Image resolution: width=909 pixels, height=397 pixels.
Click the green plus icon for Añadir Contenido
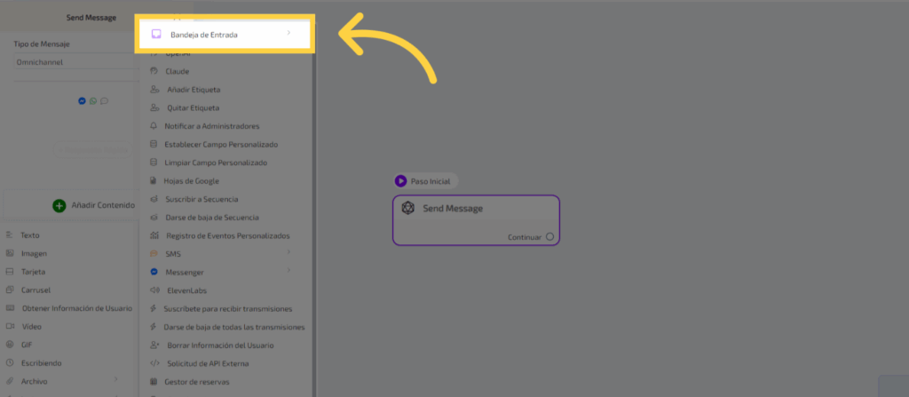tap(59, 205)
